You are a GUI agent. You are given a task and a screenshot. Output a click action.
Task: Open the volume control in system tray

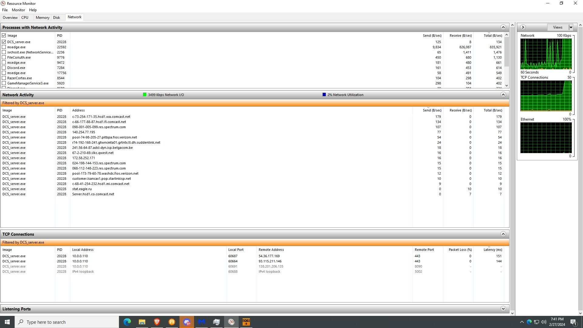(x=544, y=322)
